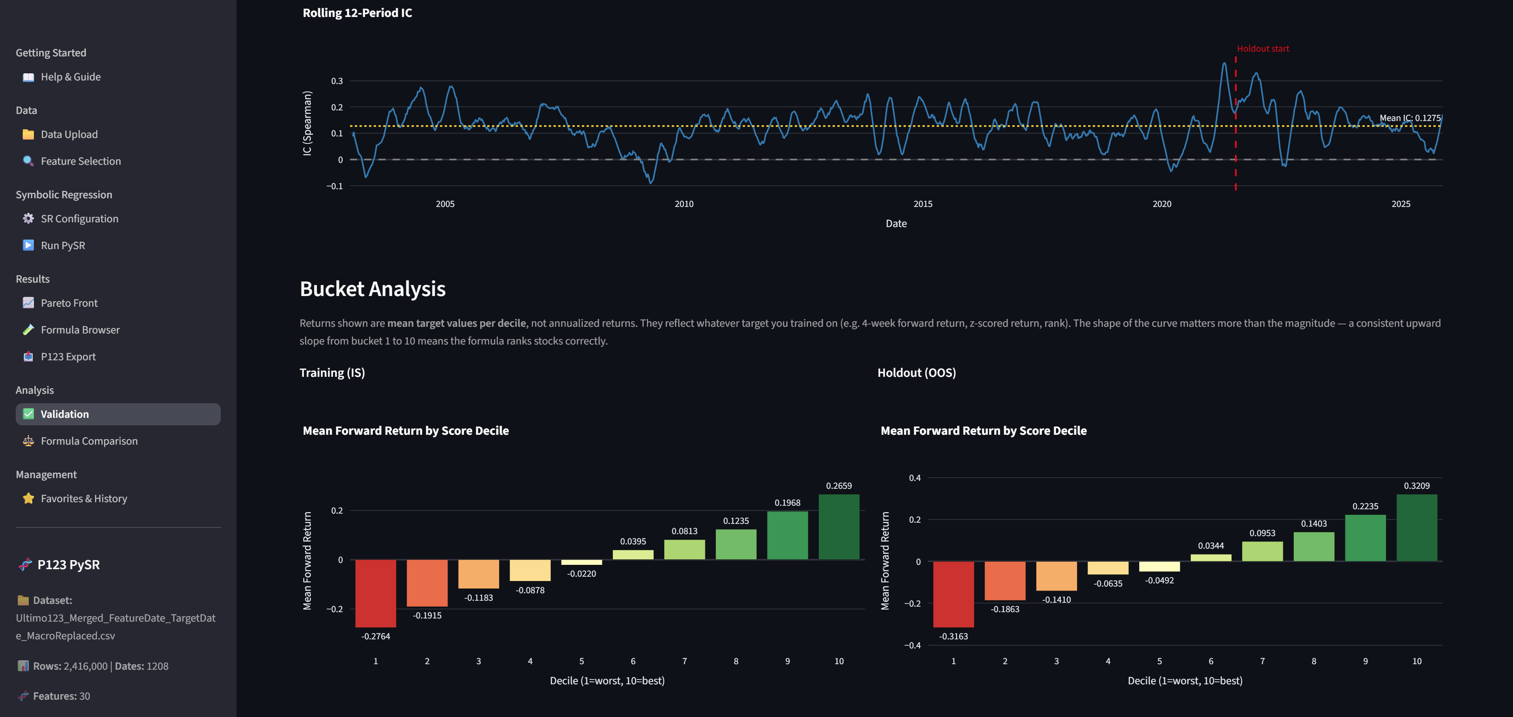1513x717 pixels.
Task: Select the Validation page in sidebar
Action: [x=65, y=414]
